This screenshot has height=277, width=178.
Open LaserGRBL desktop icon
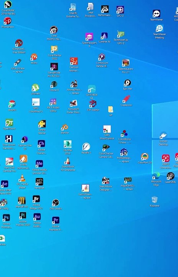coord(170,176)
